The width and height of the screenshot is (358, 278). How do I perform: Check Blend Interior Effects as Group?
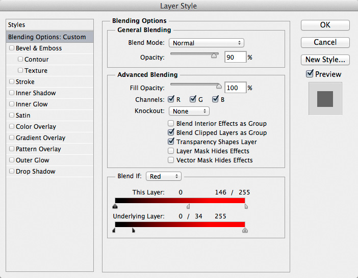point(171,123)
